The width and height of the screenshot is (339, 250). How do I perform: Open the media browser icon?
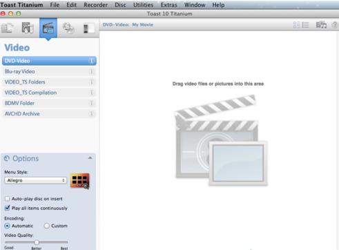[x=321, y=25]
